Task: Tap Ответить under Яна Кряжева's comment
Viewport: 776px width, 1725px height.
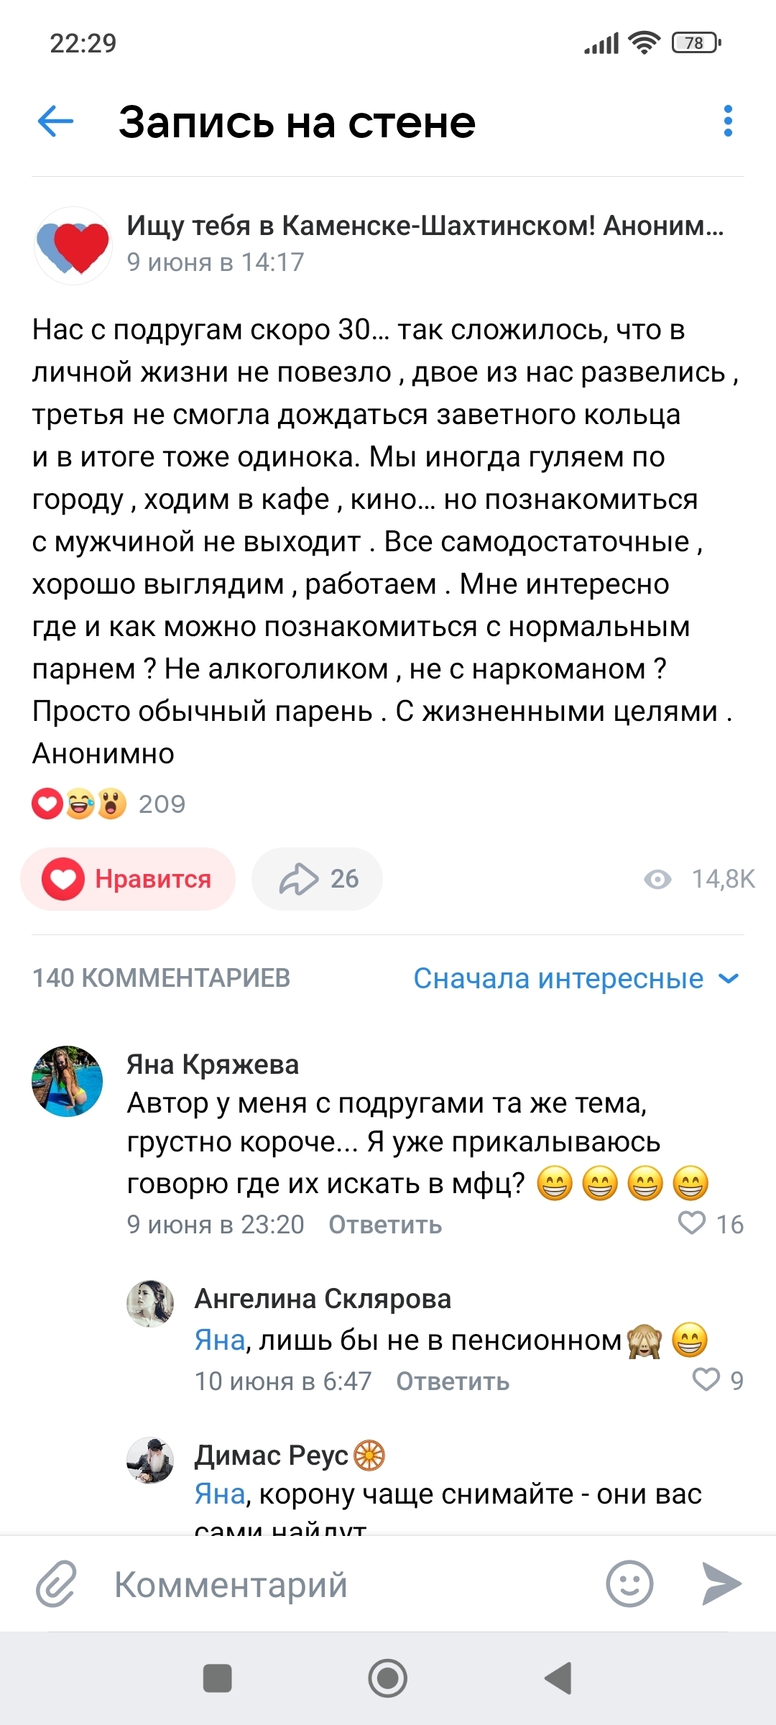Action: tap(385, 1225)
